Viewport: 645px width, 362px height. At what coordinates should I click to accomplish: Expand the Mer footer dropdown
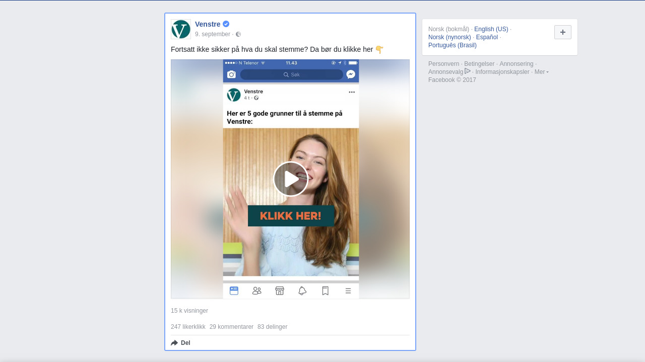click(541, 72)
